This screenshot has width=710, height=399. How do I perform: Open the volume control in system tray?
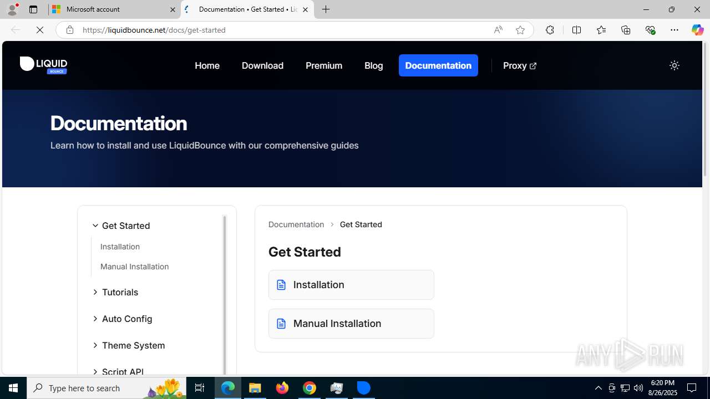tap(638, 388)
